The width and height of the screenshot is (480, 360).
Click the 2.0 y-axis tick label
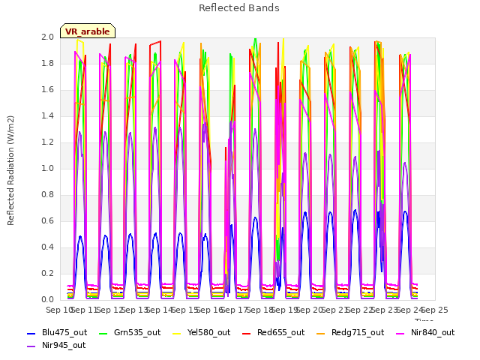pyautogui.click(x=47, y=37)
